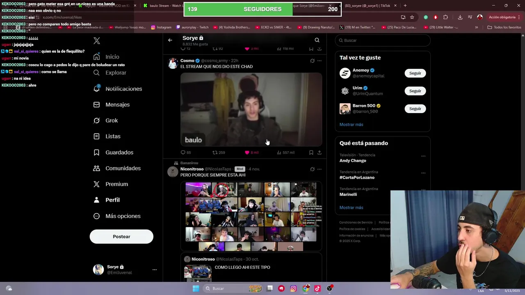The image size is (525, 295).
Task: Open account options next to Sorye @EmiJuvenal
Action: 155,270
